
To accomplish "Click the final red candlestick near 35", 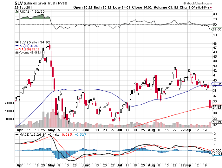I will 210,105.
